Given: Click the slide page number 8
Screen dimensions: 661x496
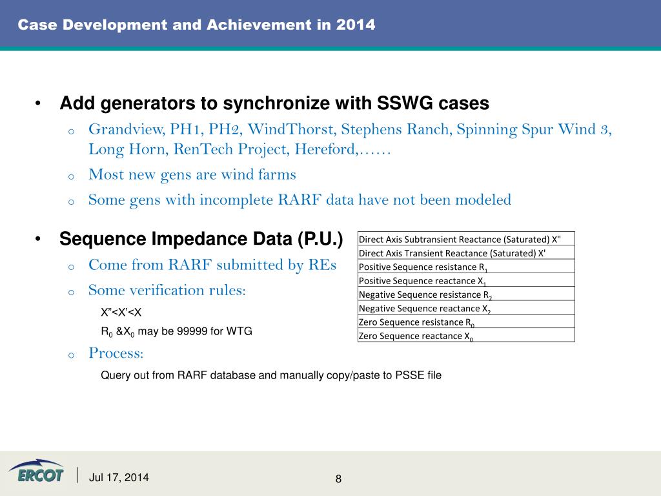Looking at the screenshot, I should coord(338,479).
